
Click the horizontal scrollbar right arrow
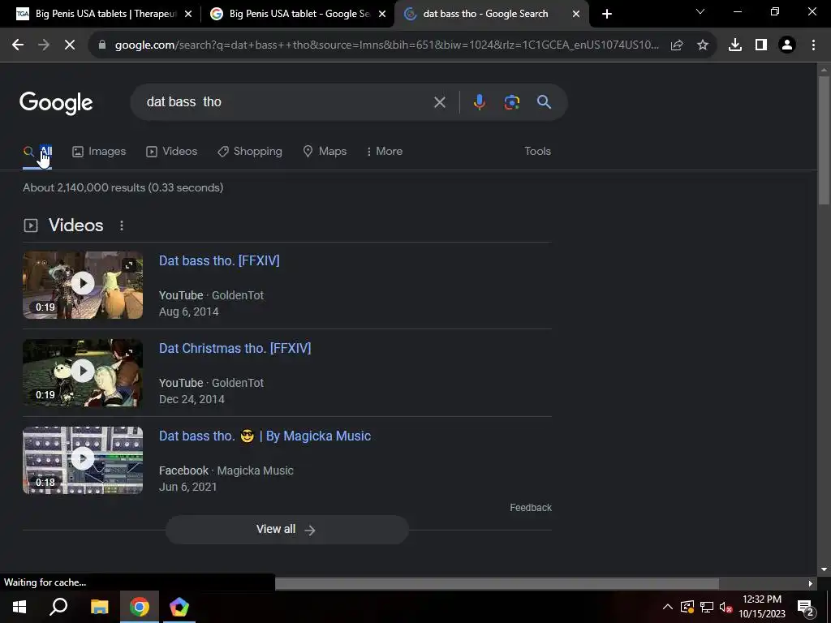811,584
